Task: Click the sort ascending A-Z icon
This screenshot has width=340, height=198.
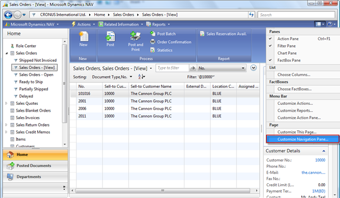Action: point(141,77)
